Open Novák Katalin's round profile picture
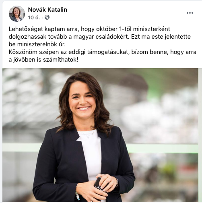Image resolution: width=202 pixels, height=203 pixels. [x=17, y=14]
